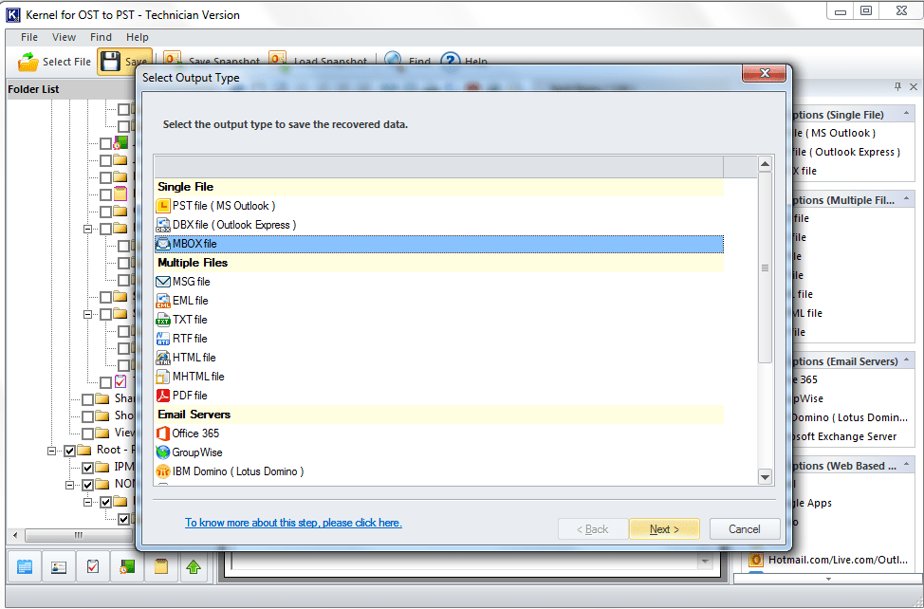Screen dimensions: 924x609
Task: Click the disabled Back button
Action: click(x=592, y=529)
